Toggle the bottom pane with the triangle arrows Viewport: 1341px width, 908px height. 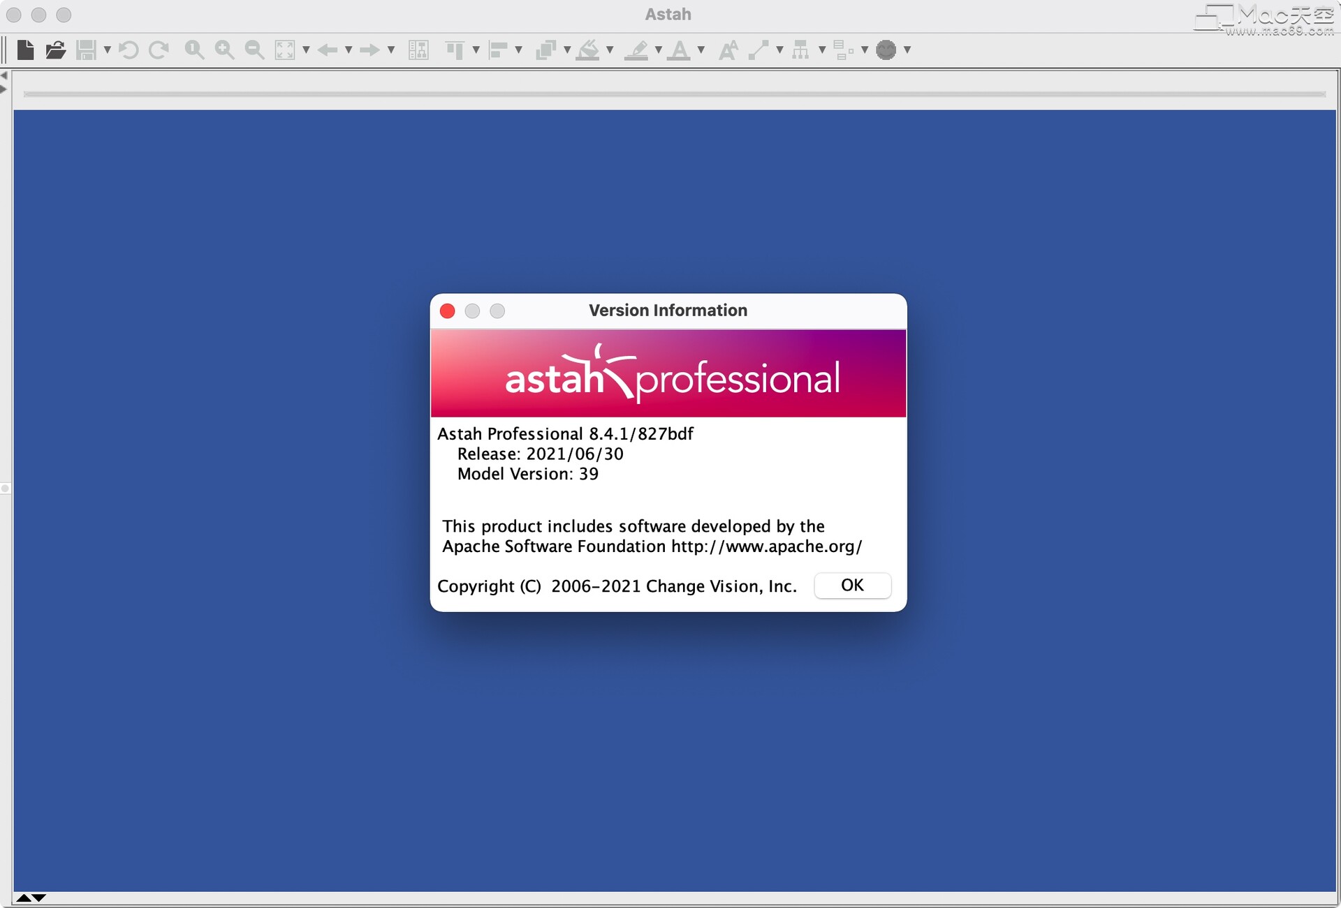pyautogui.click(x=31, y=898)
